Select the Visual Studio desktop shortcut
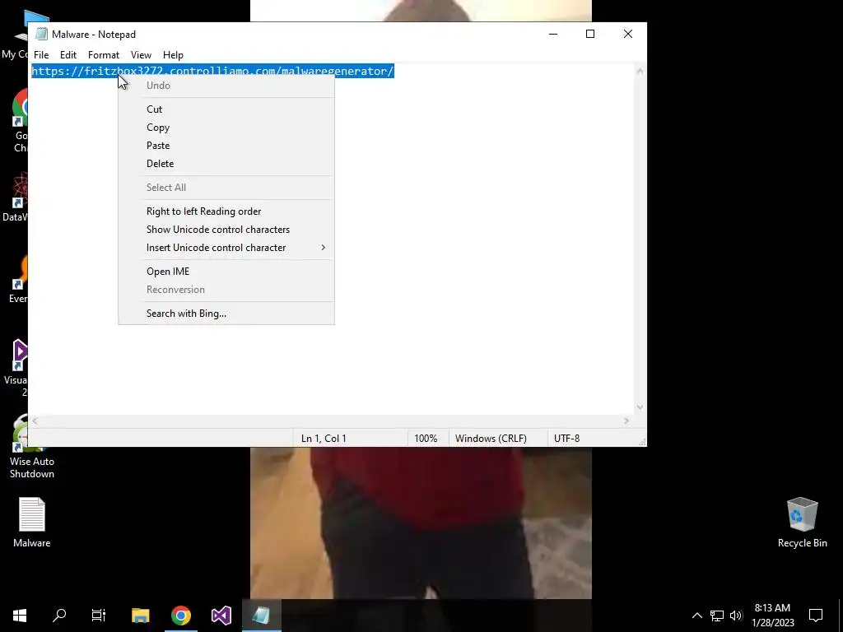This screenshot has height=632, width=843. (16, 368)
